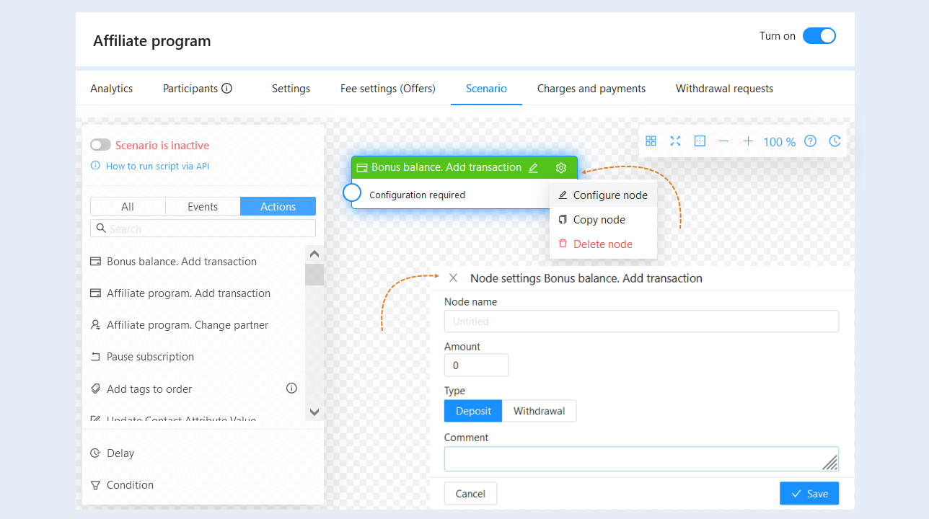Click the up arrow of the actions list scrollbar
Image resolution: width=929 pixels, height=519 pixels.
[314, 254]
